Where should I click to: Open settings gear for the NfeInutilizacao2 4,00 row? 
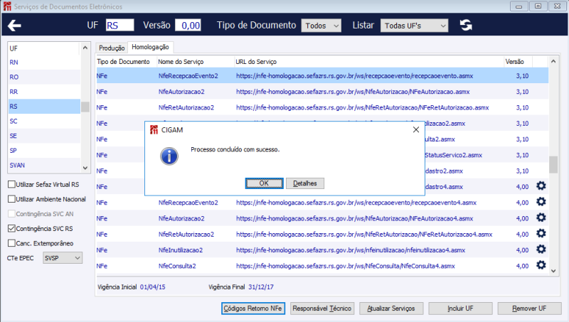coord(541,249)
